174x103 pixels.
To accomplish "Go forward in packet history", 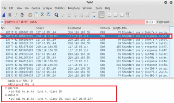I will pyautogui.click(x=69, y=15).
